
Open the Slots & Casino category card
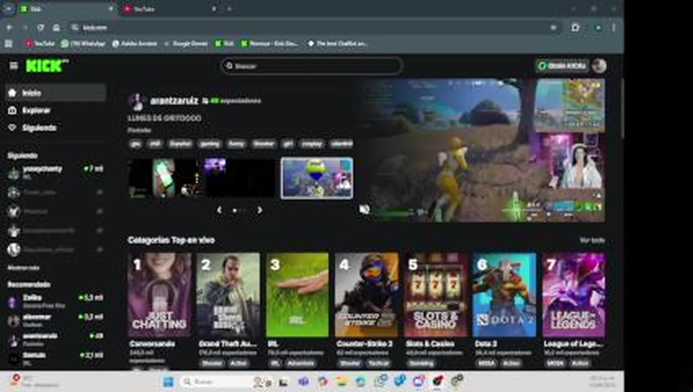click(x=436, y=295)
